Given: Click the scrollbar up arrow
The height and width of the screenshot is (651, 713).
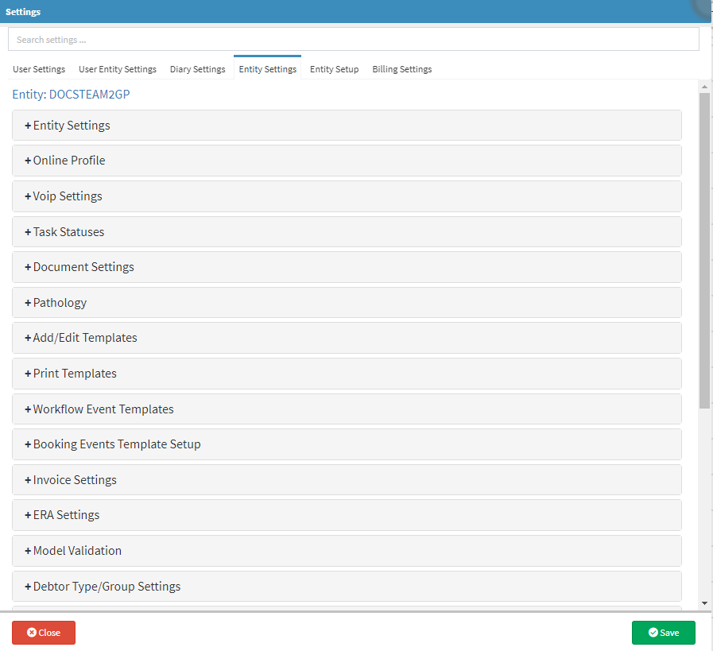Looking at the screenshot, I should point(704,87).
